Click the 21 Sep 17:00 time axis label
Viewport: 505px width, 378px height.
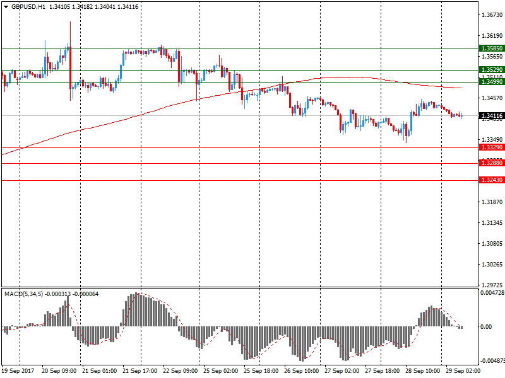click(x=140, y=371)
